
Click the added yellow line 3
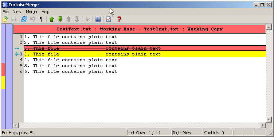coord(145,54)
